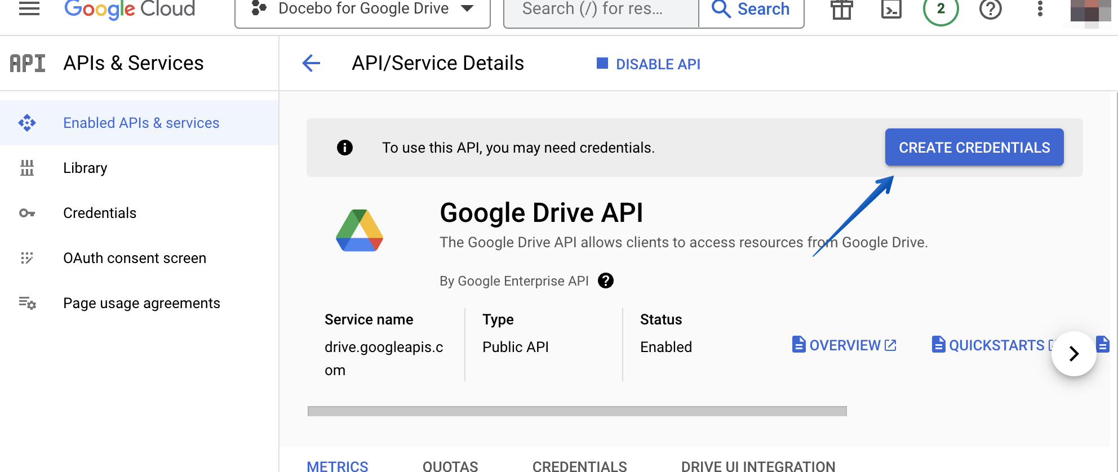Viewport: 1118px width, 472px height.
Task: Click the Credentials key icon
Action: [27, 213]
